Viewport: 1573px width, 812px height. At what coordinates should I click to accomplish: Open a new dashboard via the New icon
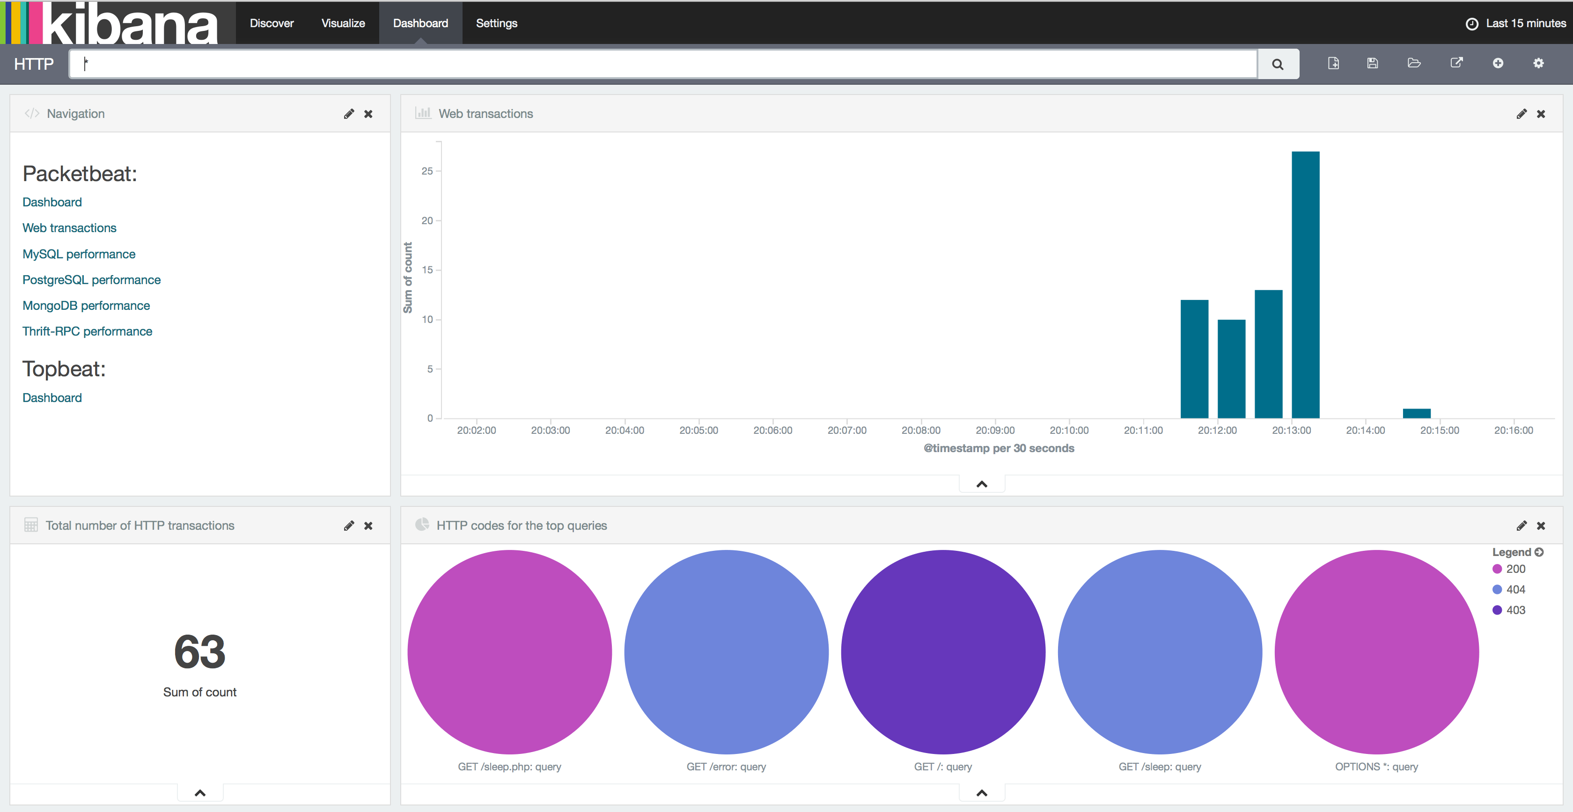[x=1334, y=63]
